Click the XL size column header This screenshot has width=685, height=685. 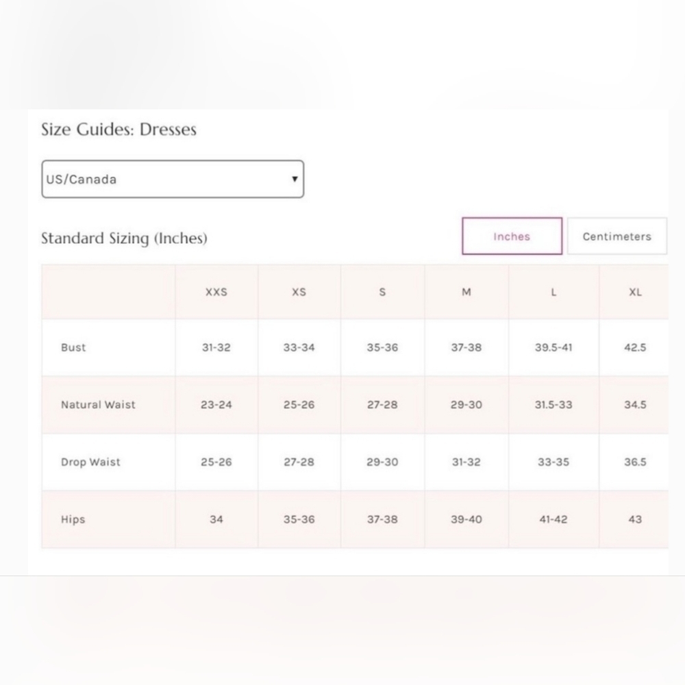point(635,292)
